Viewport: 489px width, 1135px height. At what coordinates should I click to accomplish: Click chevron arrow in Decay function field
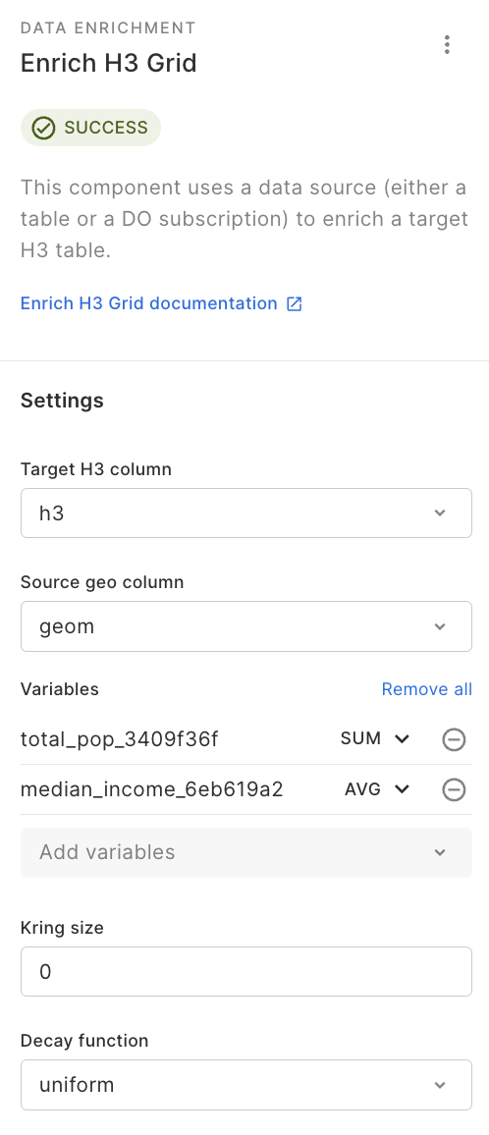[440, 1085]
